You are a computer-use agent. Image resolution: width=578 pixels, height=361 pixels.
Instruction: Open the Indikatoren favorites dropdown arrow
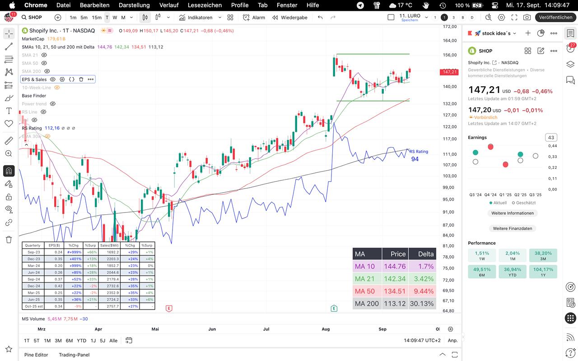(x=220, y=18)
